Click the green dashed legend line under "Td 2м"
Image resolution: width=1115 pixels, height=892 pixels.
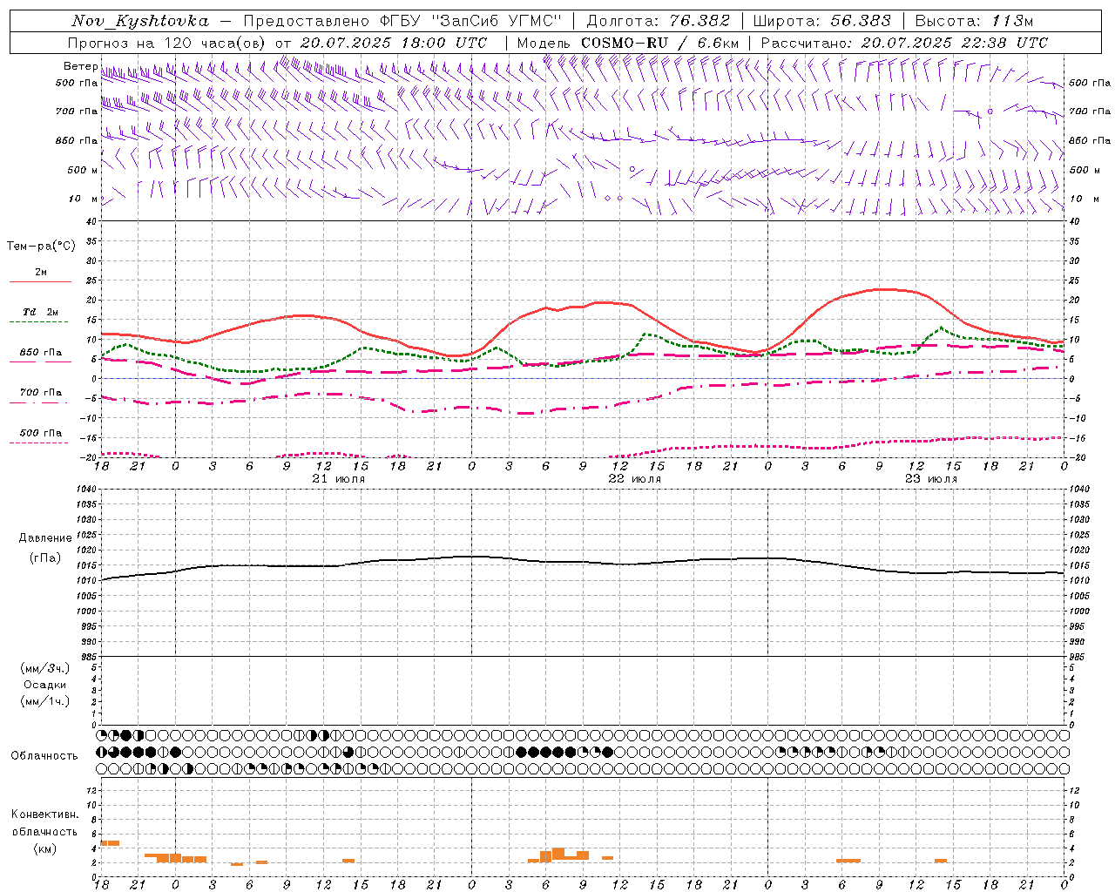[38, 322]
